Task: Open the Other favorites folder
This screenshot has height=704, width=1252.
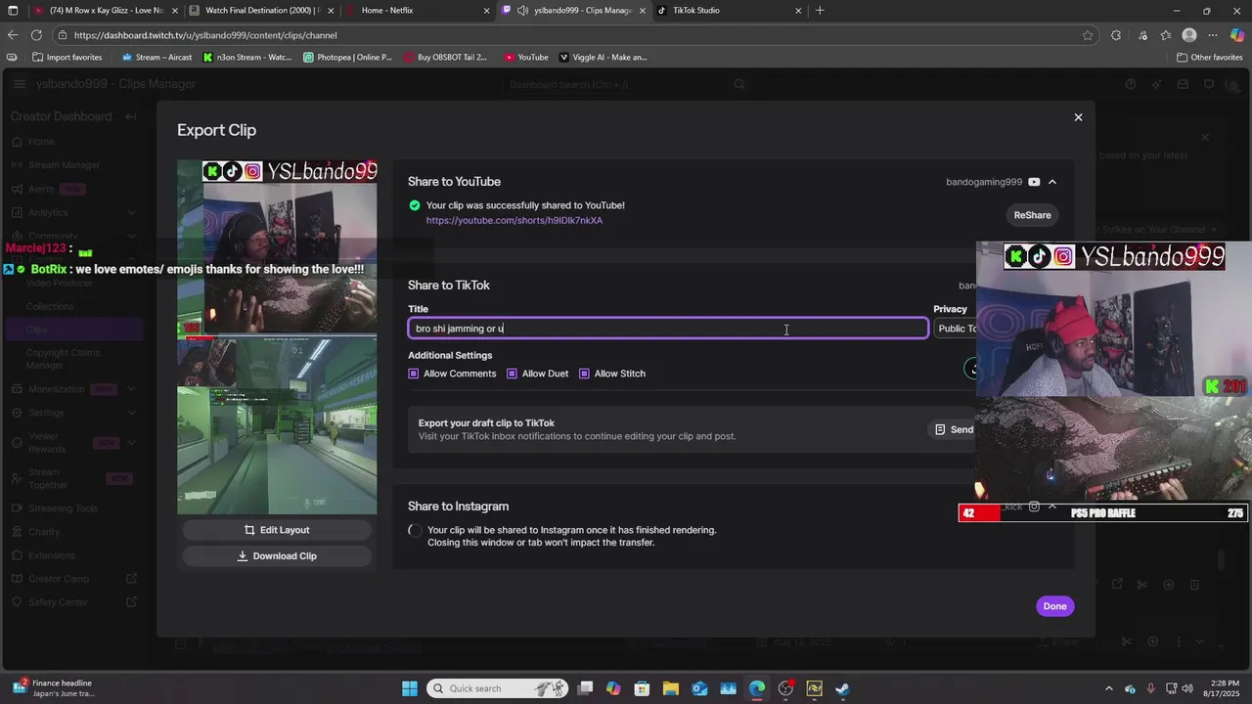Action: [1209, 57]
